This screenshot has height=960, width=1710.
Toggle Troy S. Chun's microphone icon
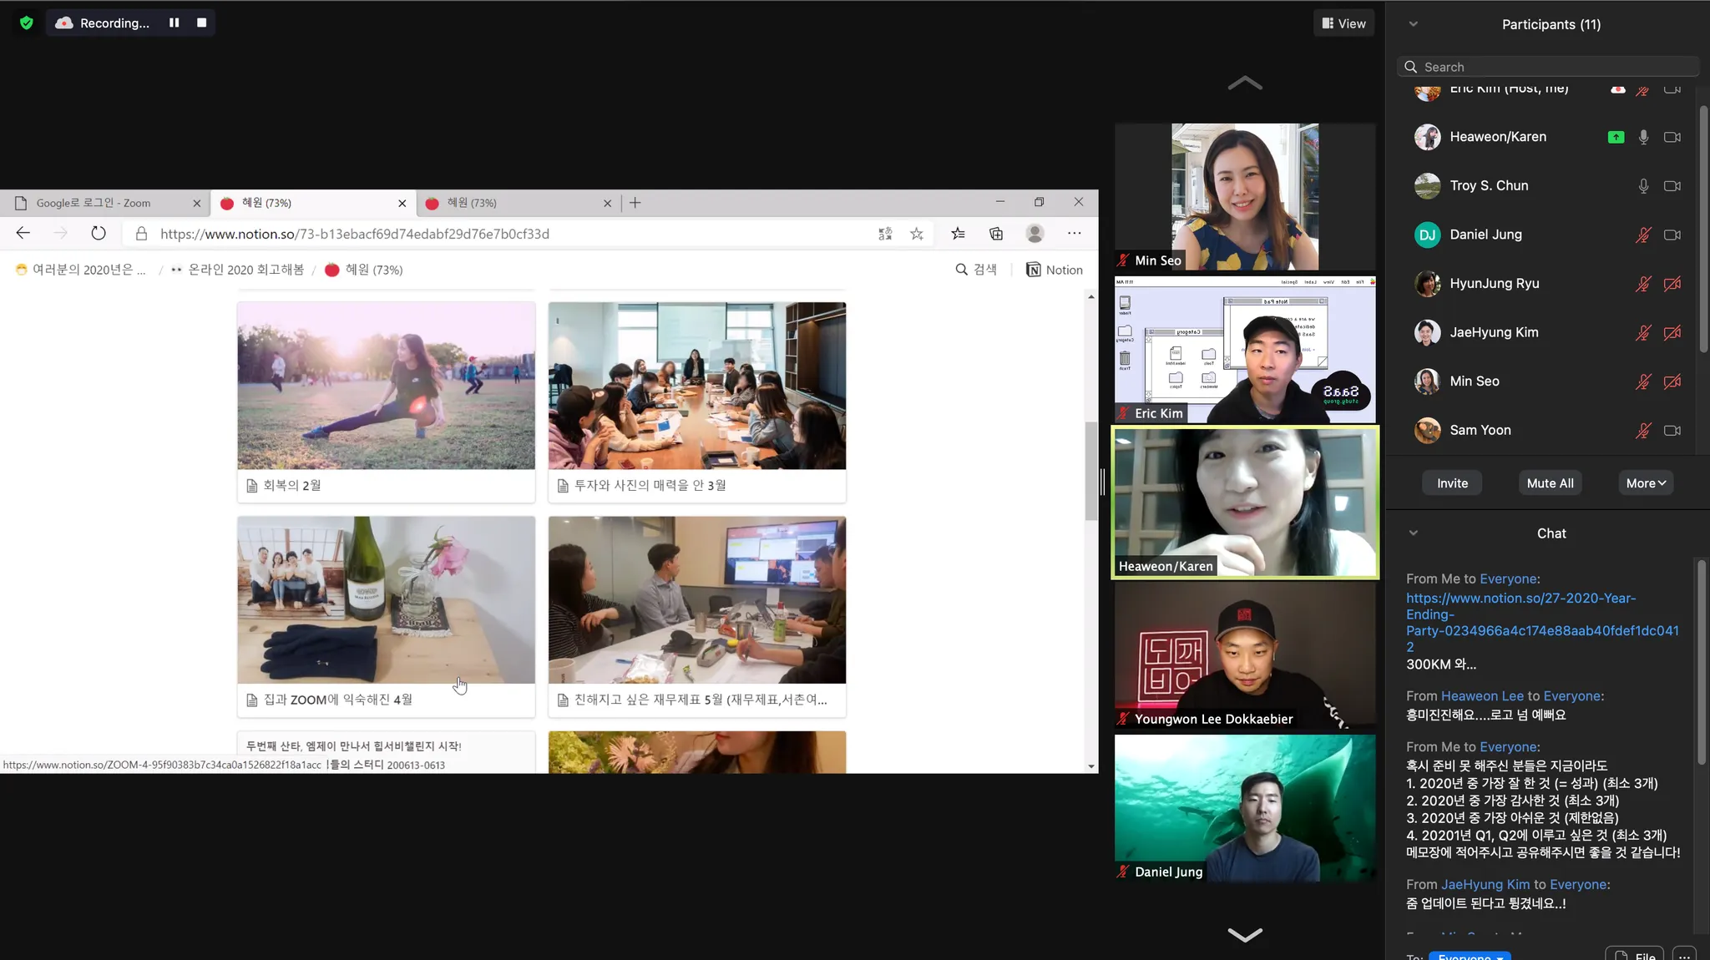1642,186
